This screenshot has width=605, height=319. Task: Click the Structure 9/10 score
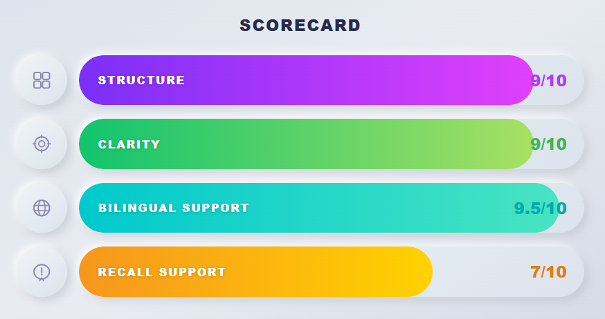[x=549, y=80]
